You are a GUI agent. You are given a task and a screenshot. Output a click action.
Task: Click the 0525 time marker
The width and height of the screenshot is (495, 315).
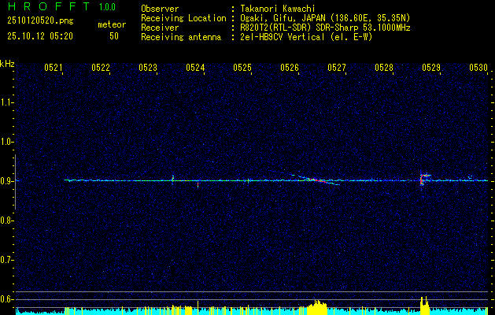242,68
